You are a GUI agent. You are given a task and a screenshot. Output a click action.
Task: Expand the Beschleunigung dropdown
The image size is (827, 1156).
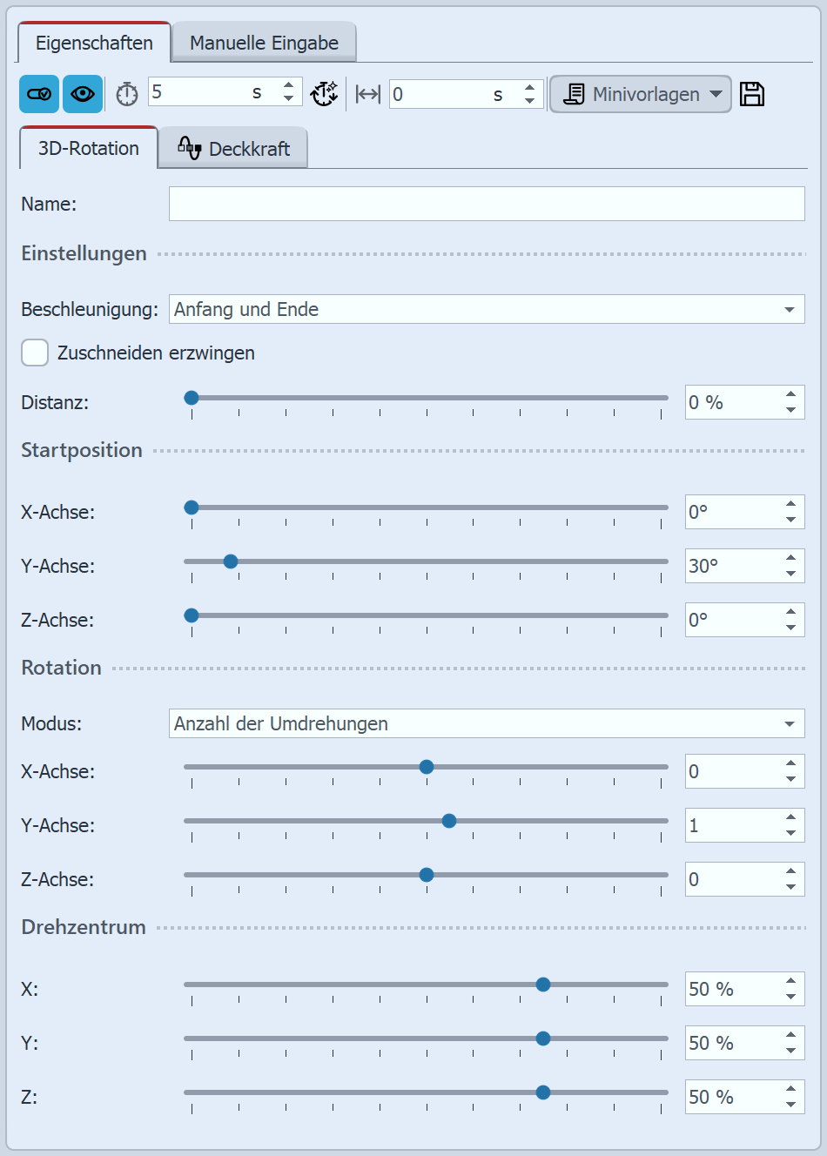point(789,310)
